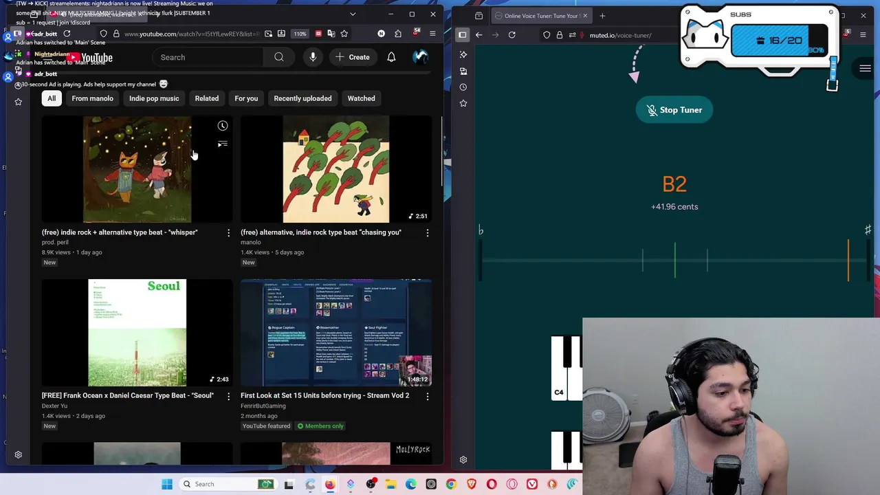Open the whisper cat artwork thumbnail
Viewport: 880px width, 495px height.
point(137,169)
